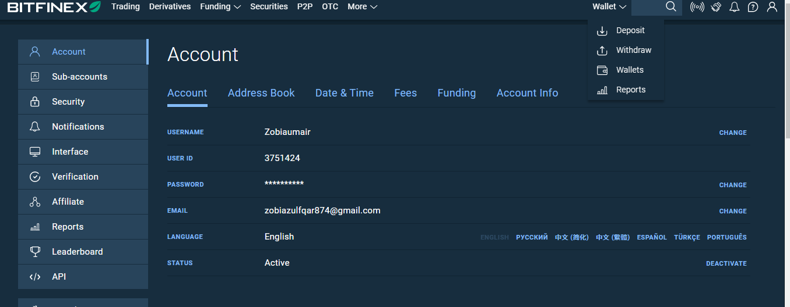Select Wallets from the Wallet menu
The height and width of the screenshot is (307, 790).
click(x=626, y=70)
